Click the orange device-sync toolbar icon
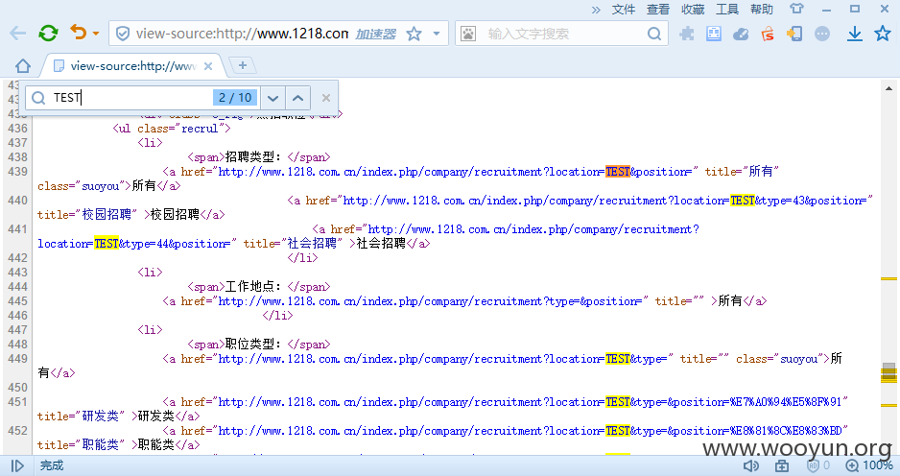Image resolution: width=900 pixels, height=476 pixels. (794, 34)
